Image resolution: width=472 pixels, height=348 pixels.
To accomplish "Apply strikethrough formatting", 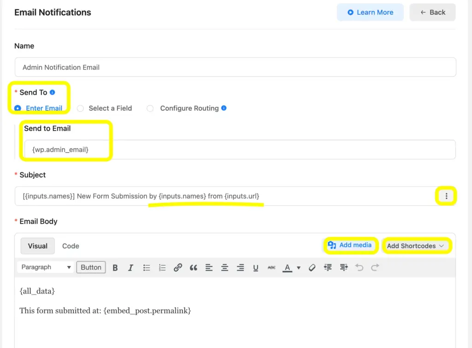I will tap(271, 267).
